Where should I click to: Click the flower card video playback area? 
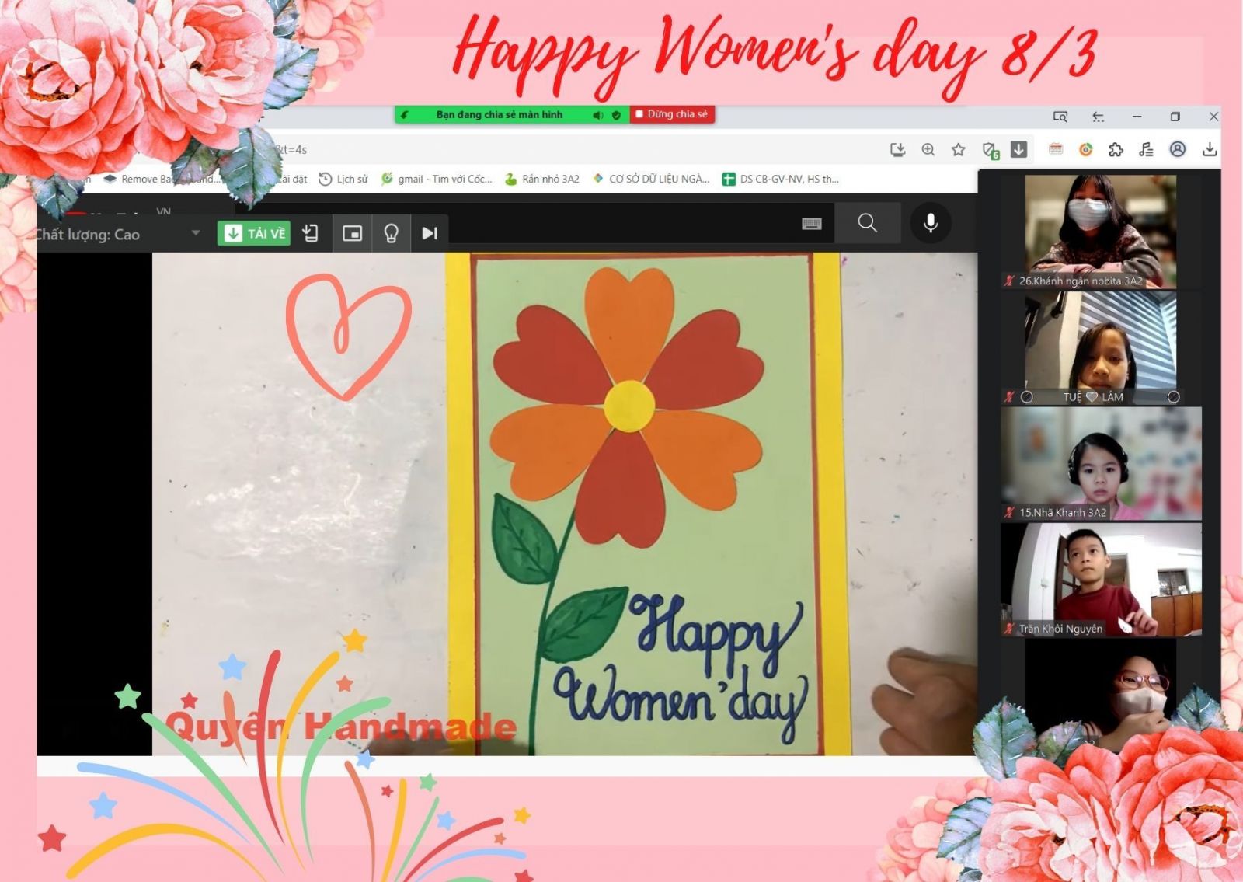tap(507, 504)
